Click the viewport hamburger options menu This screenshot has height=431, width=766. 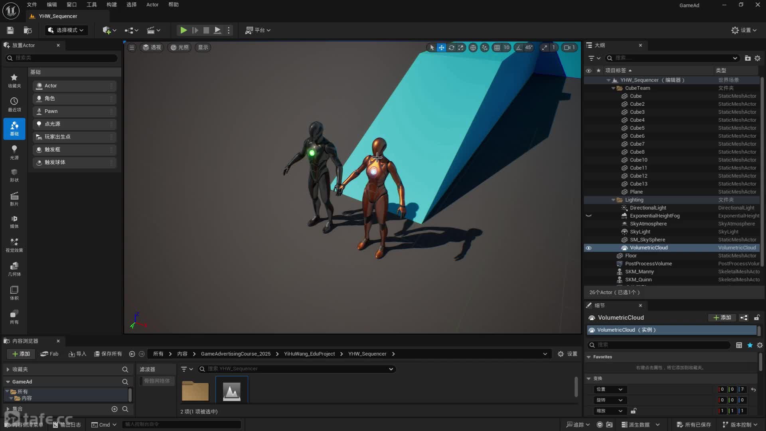pos(132,47)
